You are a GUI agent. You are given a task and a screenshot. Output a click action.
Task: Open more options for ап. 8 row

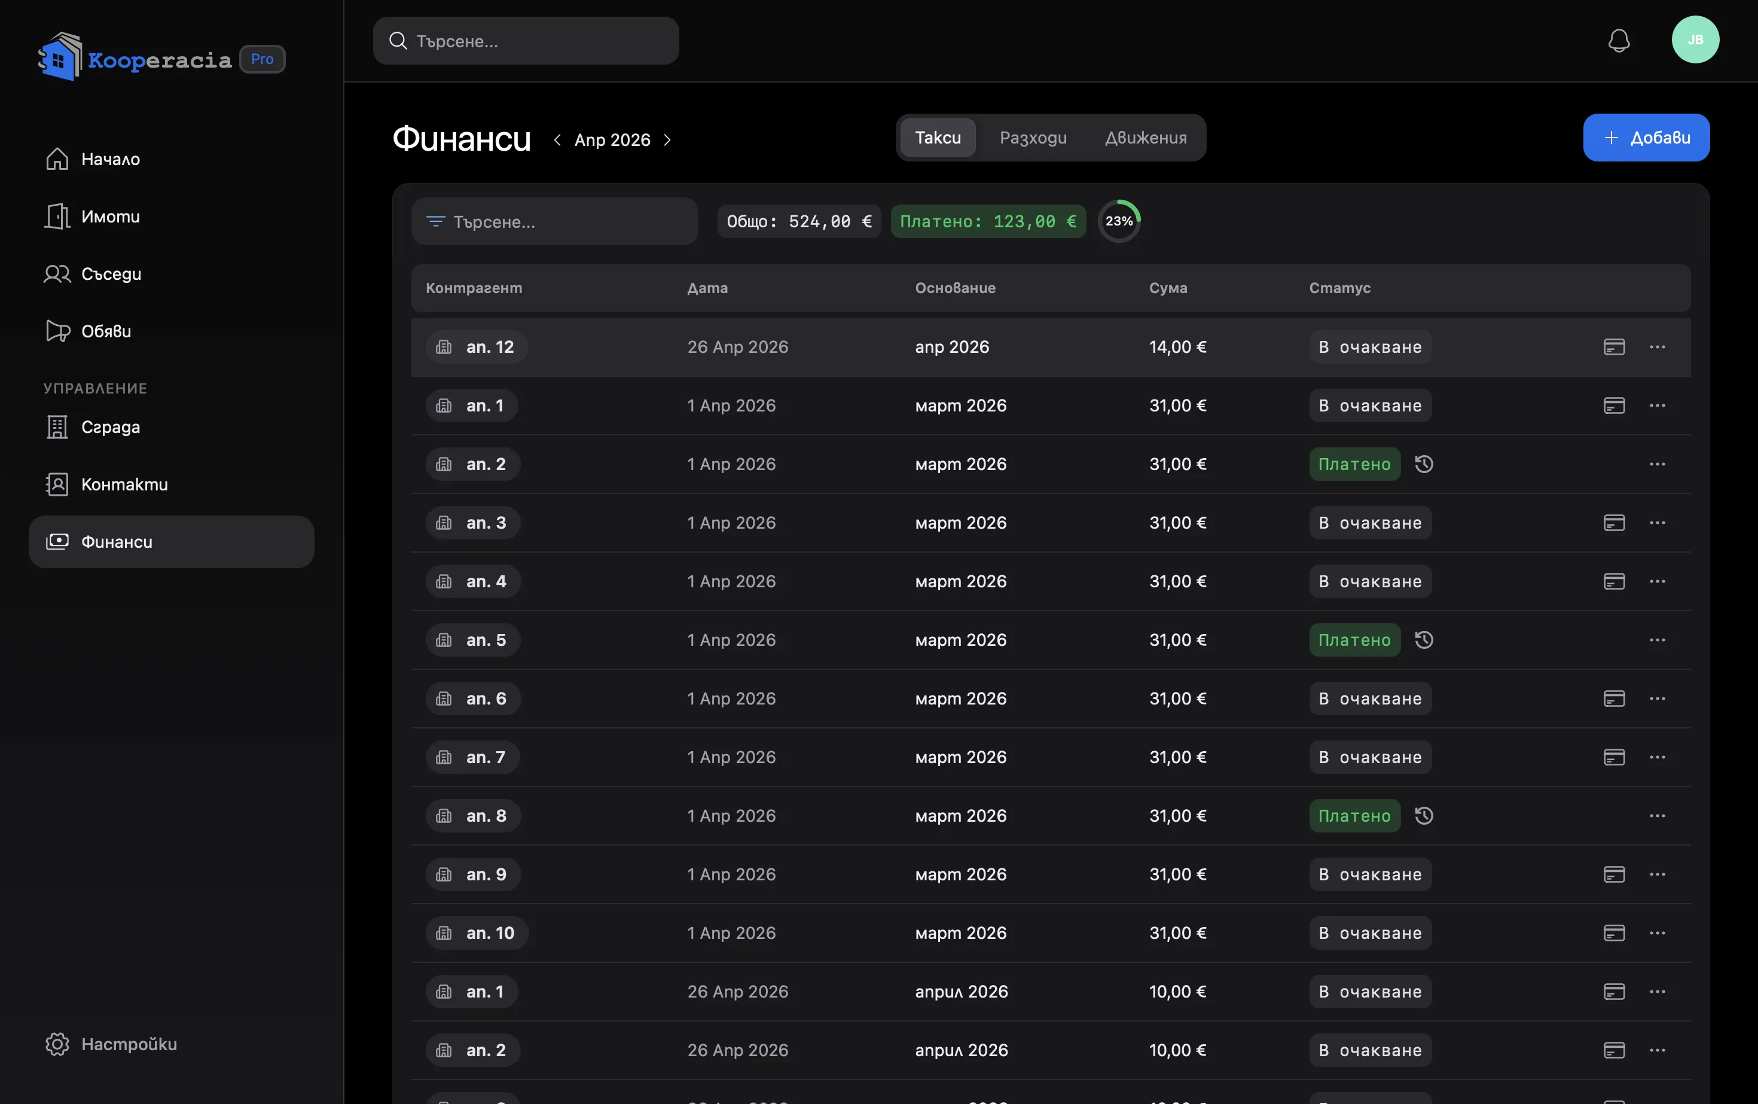1656,816
